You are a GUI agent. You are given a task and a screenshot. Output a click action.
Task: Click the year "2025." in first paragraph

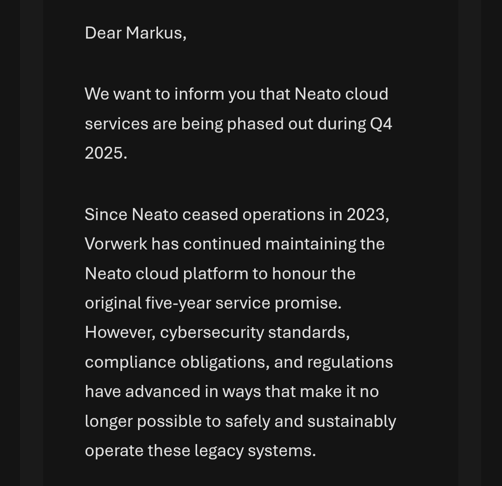click(x=106, y=153)
